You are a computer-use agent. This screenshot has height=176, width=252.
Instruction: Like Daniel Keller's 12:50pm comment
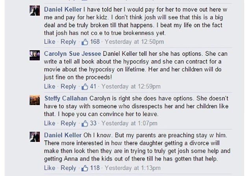pyautogui.click(x=50, y=42)
